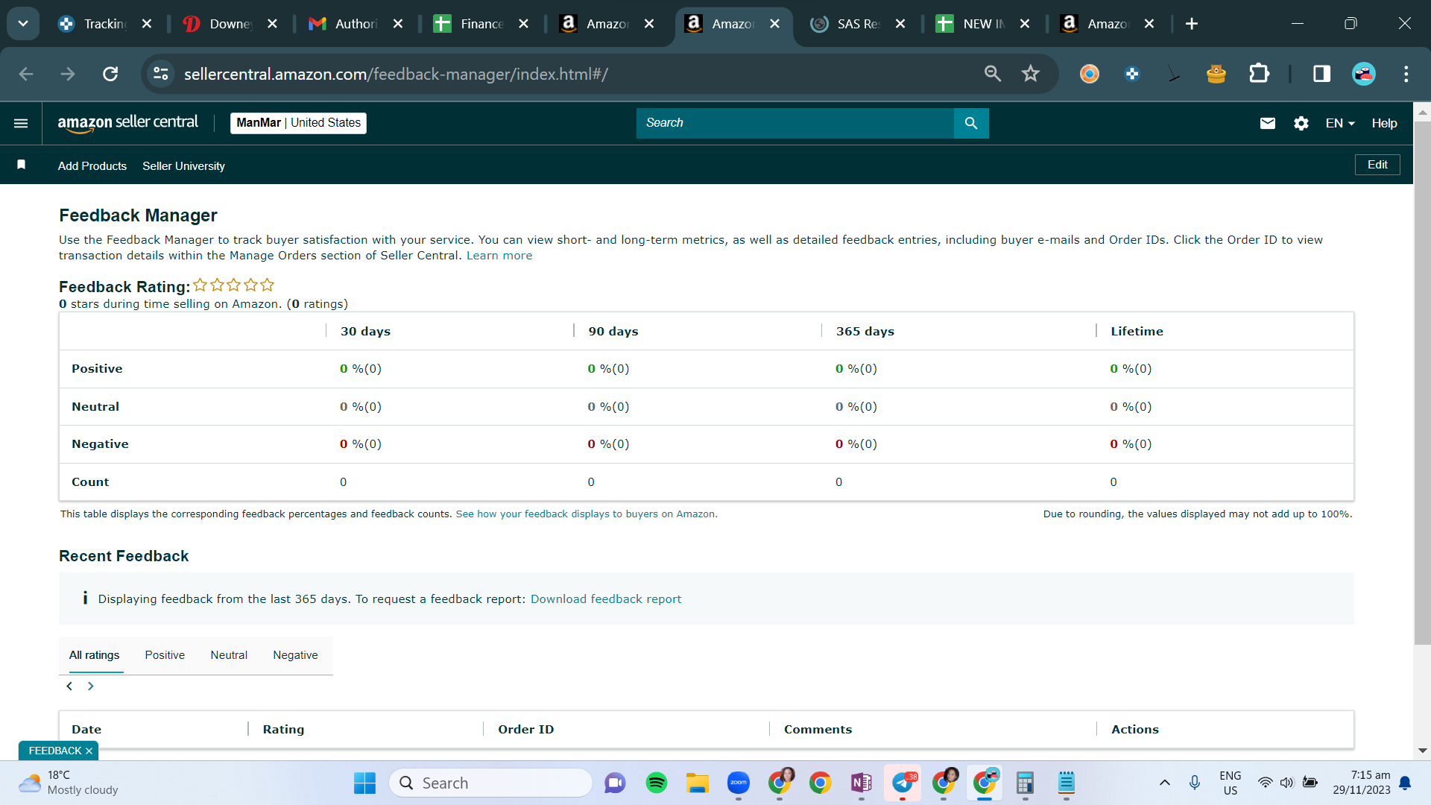Show hidden system tray icons chevron
Viewport: 1431px width, 805px height.
pos(1164,783)
